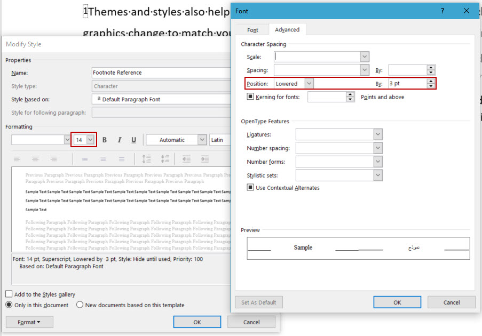This screenshot has height=336, width=482.
Task: Open the Ligatures dropdown
Action: pyautogui.click(x=378, y=134)
